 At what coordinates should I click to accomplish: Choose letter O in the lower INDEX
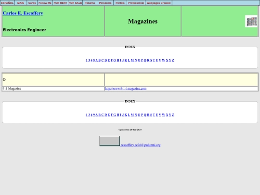139,115
